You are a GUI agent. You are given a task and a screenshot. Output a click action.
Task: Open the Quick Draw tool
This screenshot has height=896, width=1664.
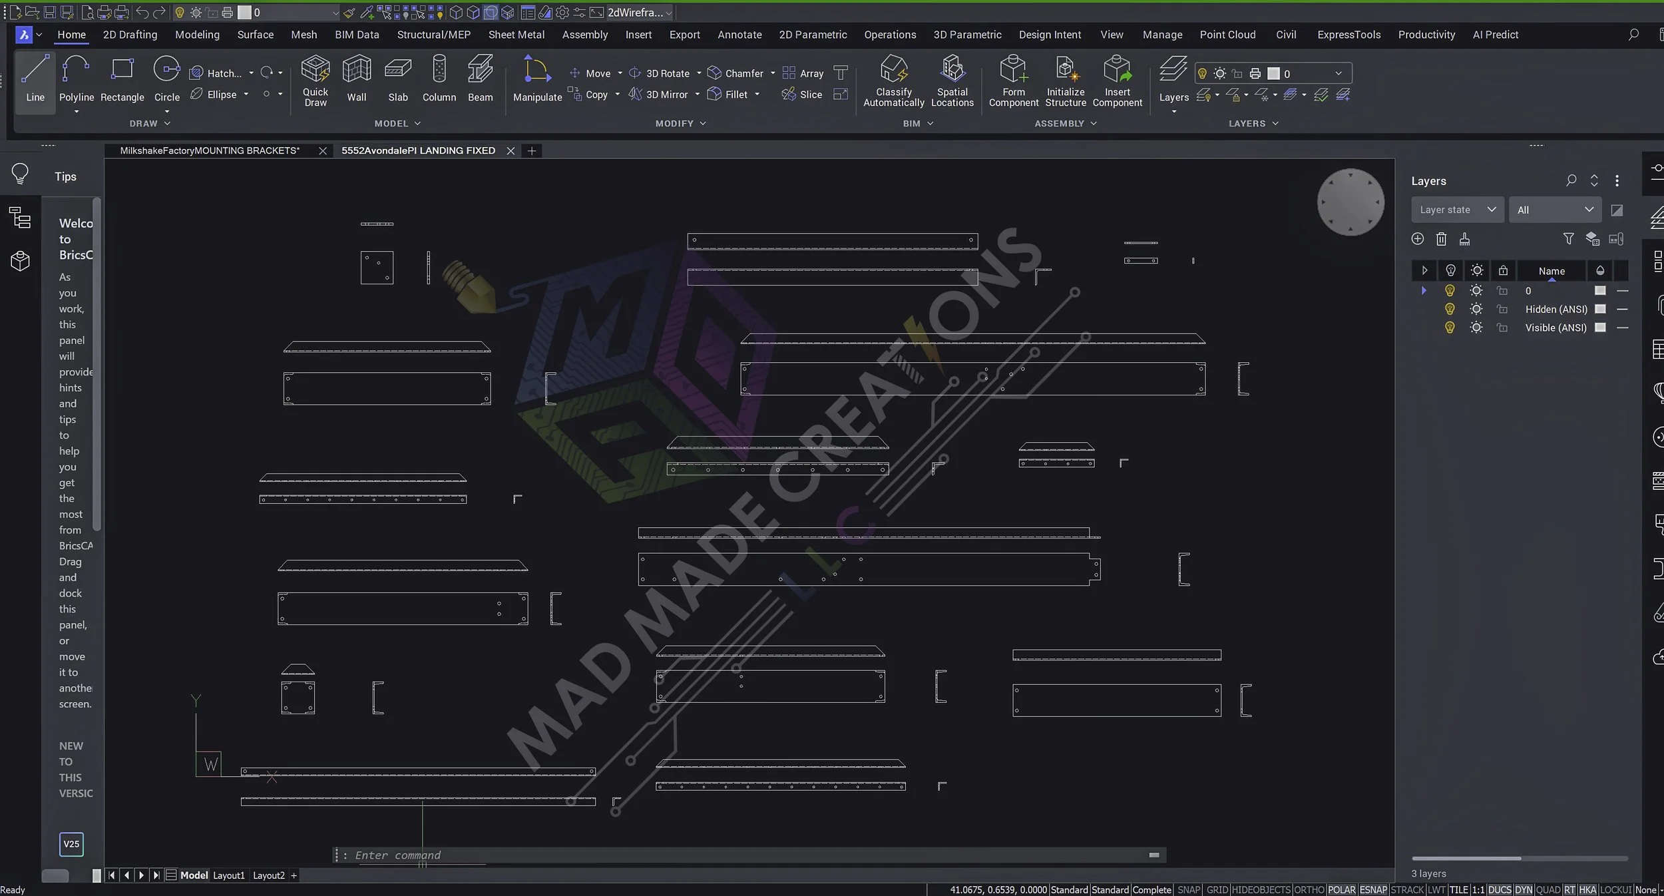[315, 80]
